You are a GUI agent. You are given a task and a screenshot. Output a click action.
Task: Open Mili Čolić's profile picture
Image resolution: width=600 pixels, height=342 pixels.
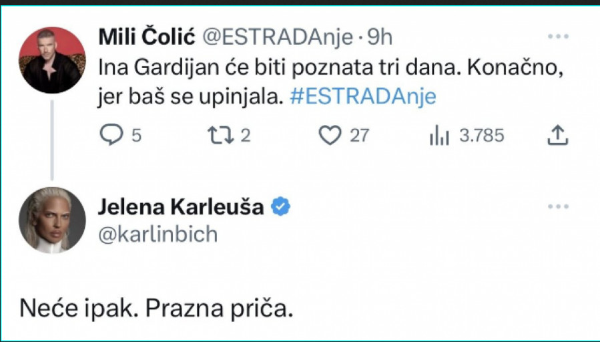pyautogui.click(x=51, y=60)
